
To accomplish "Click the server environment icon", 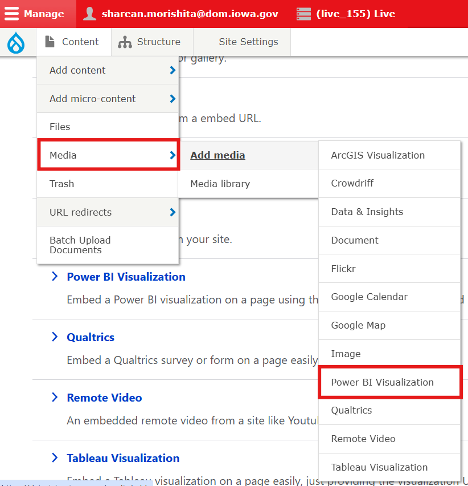I will click(303, 14).
